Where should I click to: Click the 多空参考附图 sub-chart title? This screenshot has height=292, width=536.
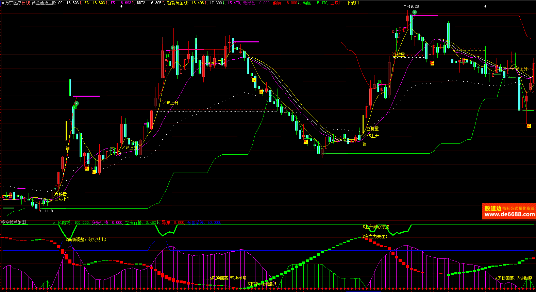click(14, 222)
